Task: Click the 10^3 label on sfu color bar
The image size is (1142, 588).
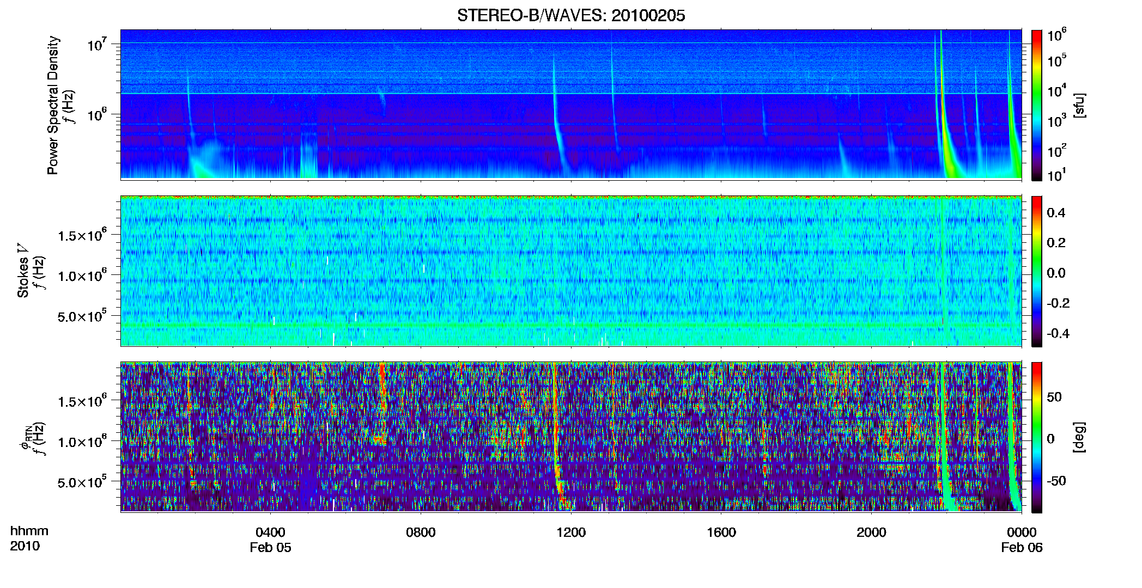Action: click(1057, 120)
